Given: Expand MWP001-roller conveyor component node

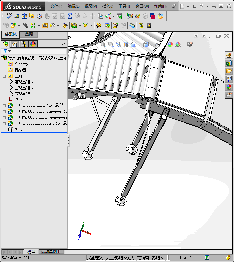Looking at the screenshot, I should (4, 118).
